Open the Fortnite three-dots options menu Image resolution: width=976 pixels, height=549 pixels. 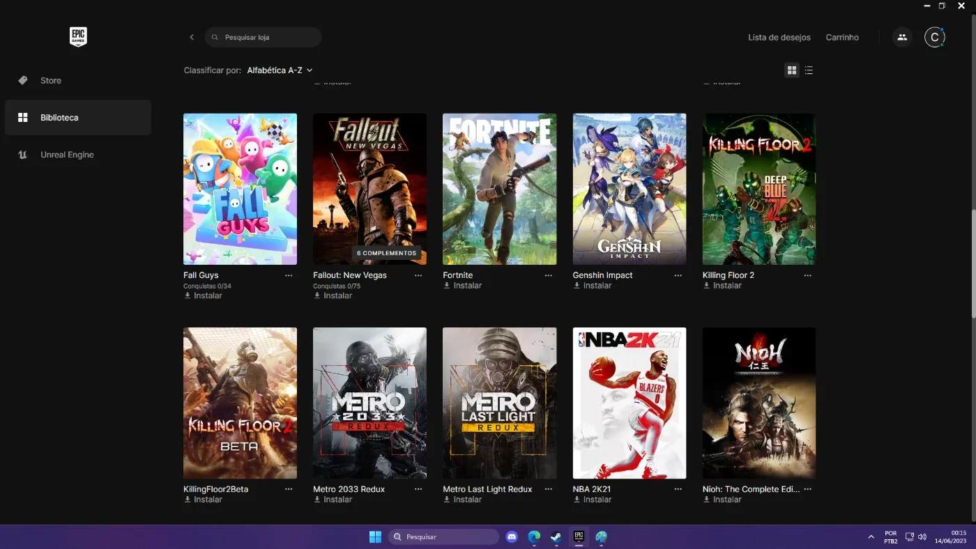(x=548, y=275)
